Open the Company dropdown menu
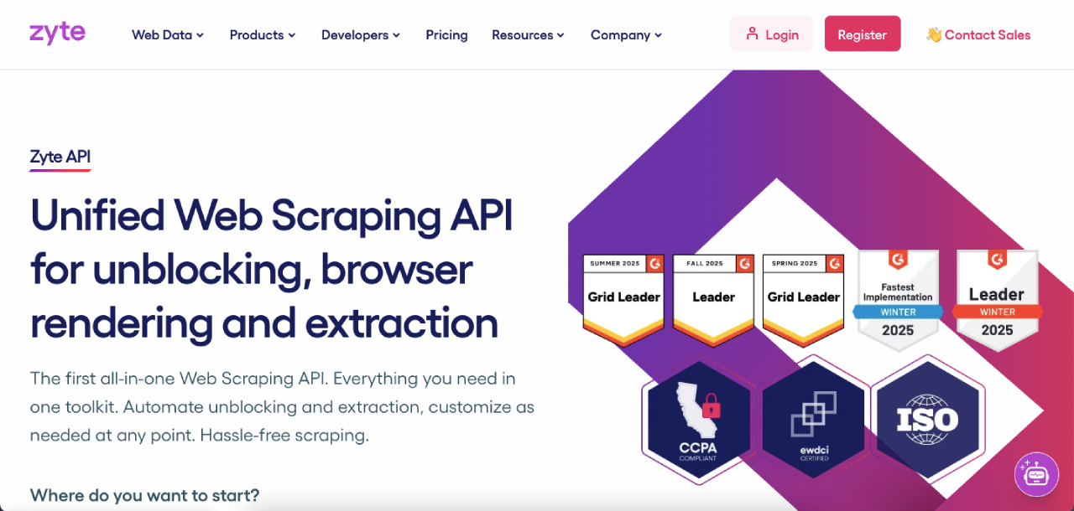The image size is (1074, 511). pyautogui.click(x=626, y=35)
